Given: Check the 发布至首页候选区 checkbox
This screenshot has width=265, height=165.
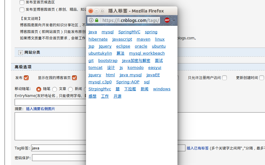Looking at the screenshot, I should click(22, 2).
